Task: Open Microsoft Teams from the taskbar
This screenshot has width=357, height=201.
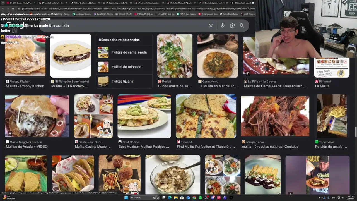Action: tap(225, 198)
